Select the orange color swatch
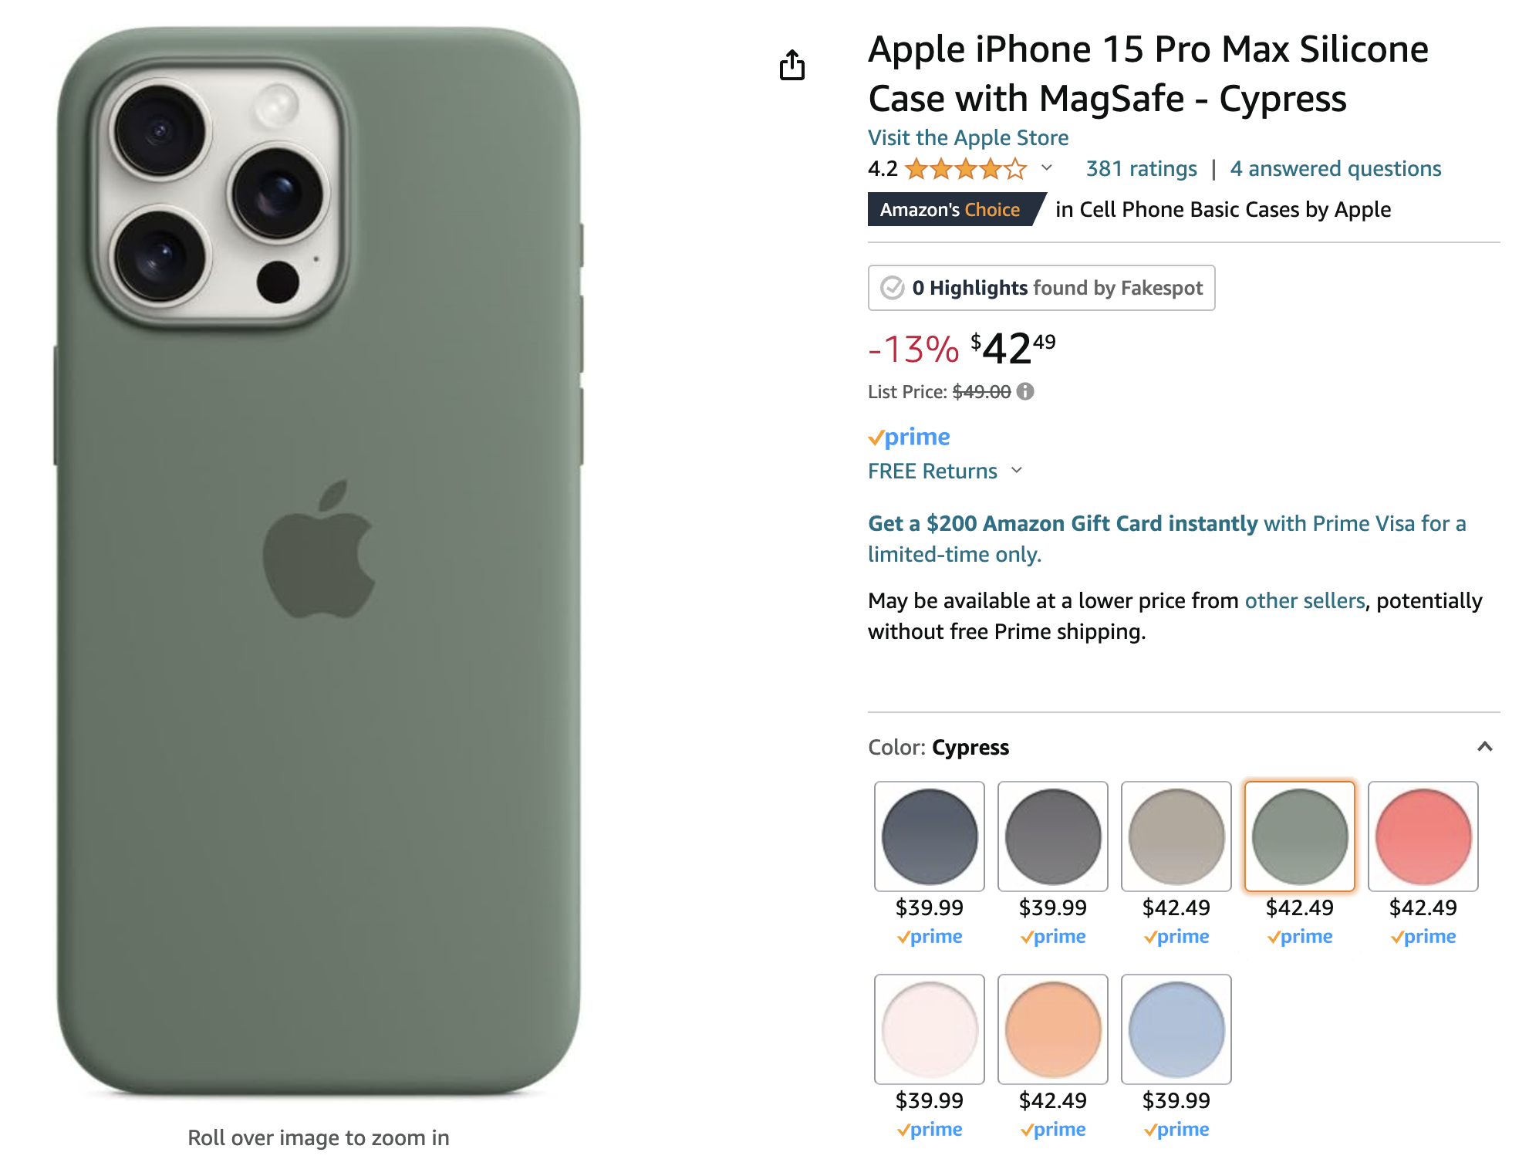This screenshot has width=1529, height=1176. (x=1052, y=1029)
